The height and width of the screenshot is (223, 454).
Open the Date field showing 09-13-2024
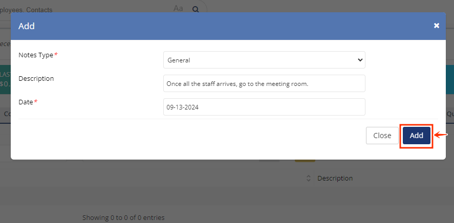[264, 107]
